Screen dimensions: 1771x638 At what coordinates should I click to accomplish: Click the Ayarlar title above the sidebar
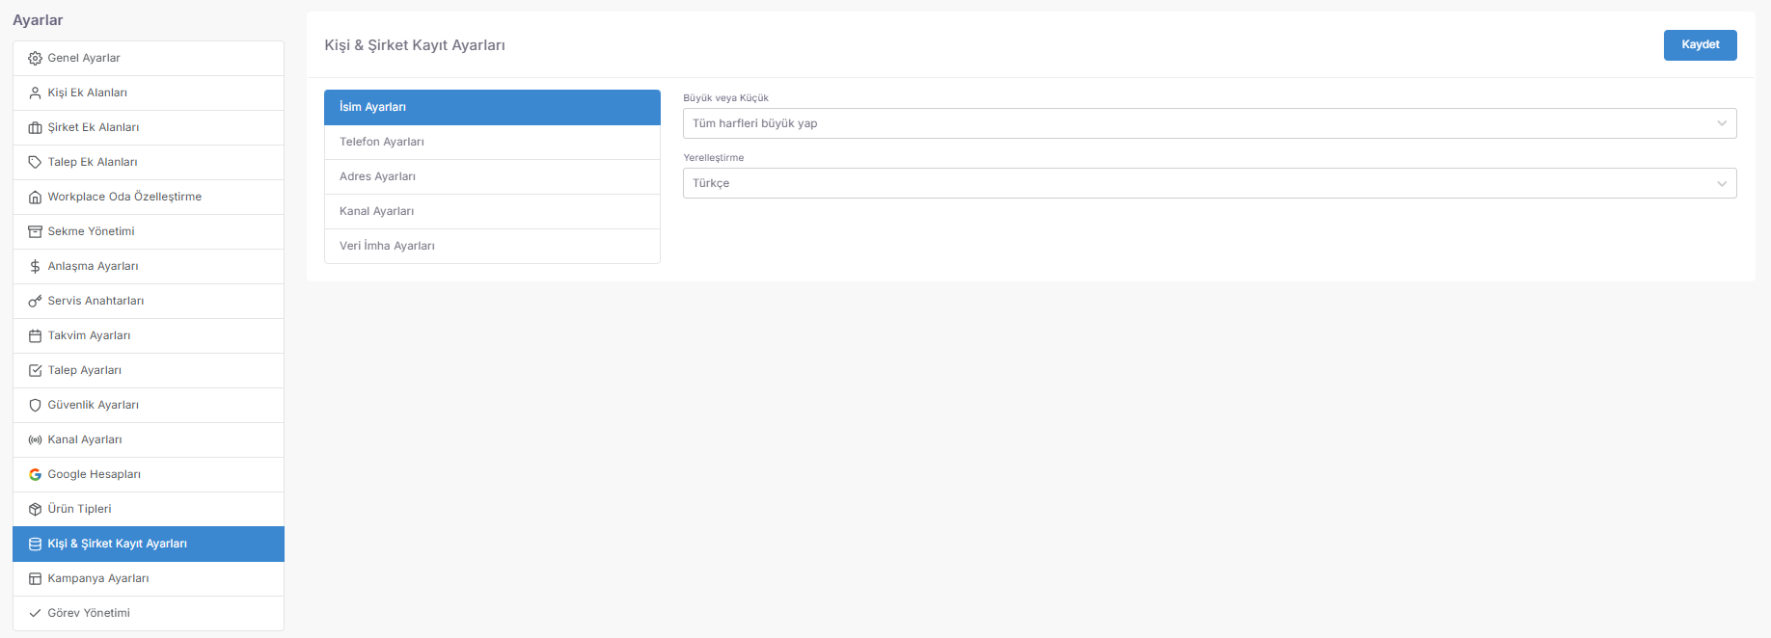38,20
